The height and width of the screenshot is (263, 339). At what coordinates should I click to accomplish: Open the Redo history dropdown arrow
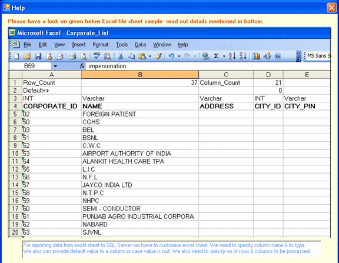tap(195, 56)
